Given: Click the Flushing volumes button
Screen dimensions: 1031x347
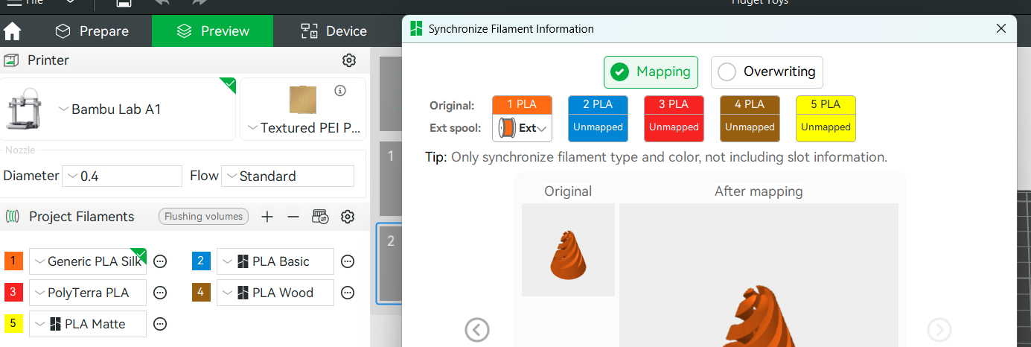Looking at the screenshot, I should tap(203, 217).
